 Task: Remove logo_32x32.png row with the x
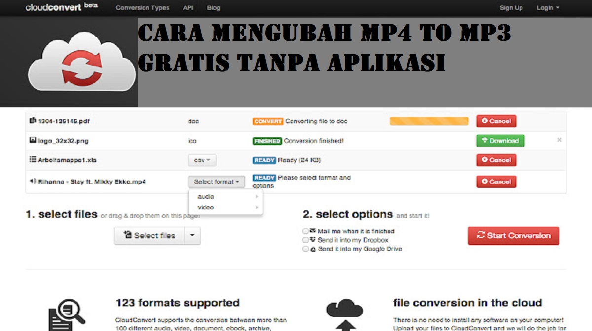[559, 140]
